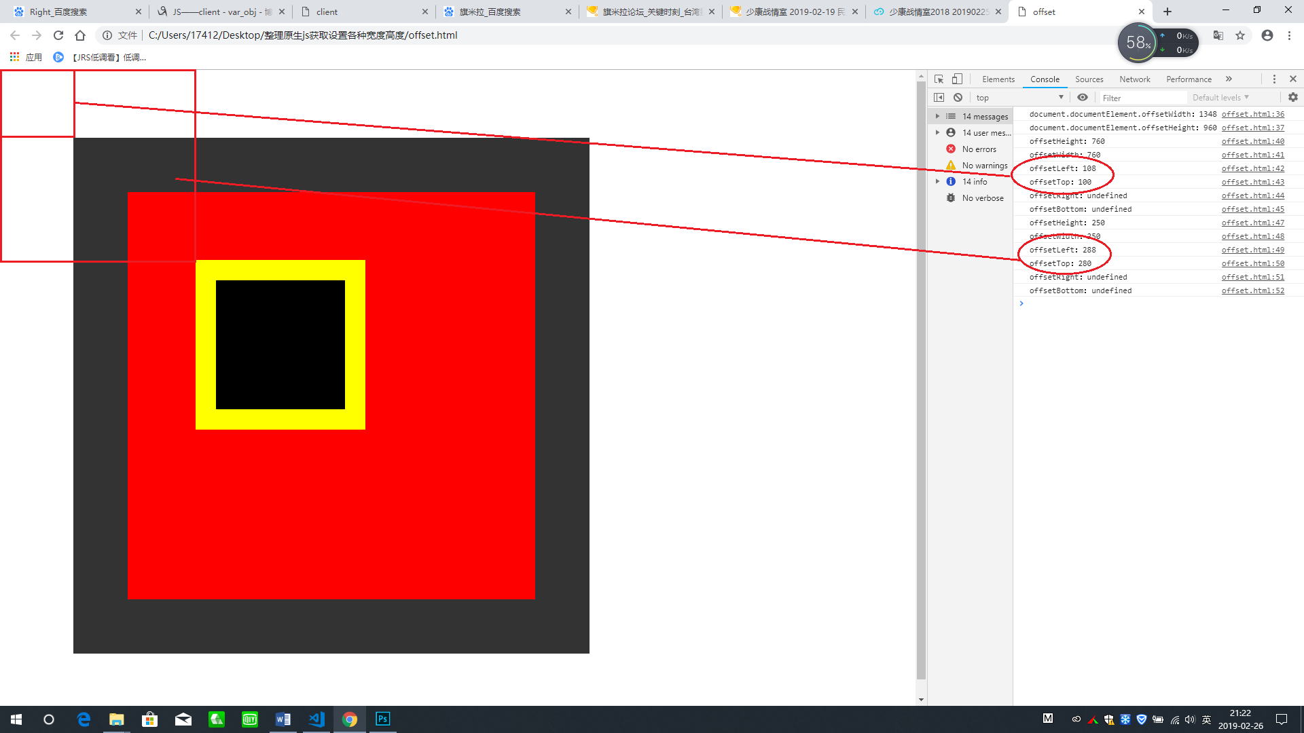Open Microsoft Store from taskbar
This screenshot has height=733, width=1304.
(x=150, y=719)
